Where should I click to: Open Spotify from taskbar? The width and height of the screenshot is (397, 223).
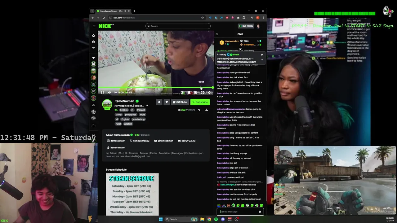[216, 219]
